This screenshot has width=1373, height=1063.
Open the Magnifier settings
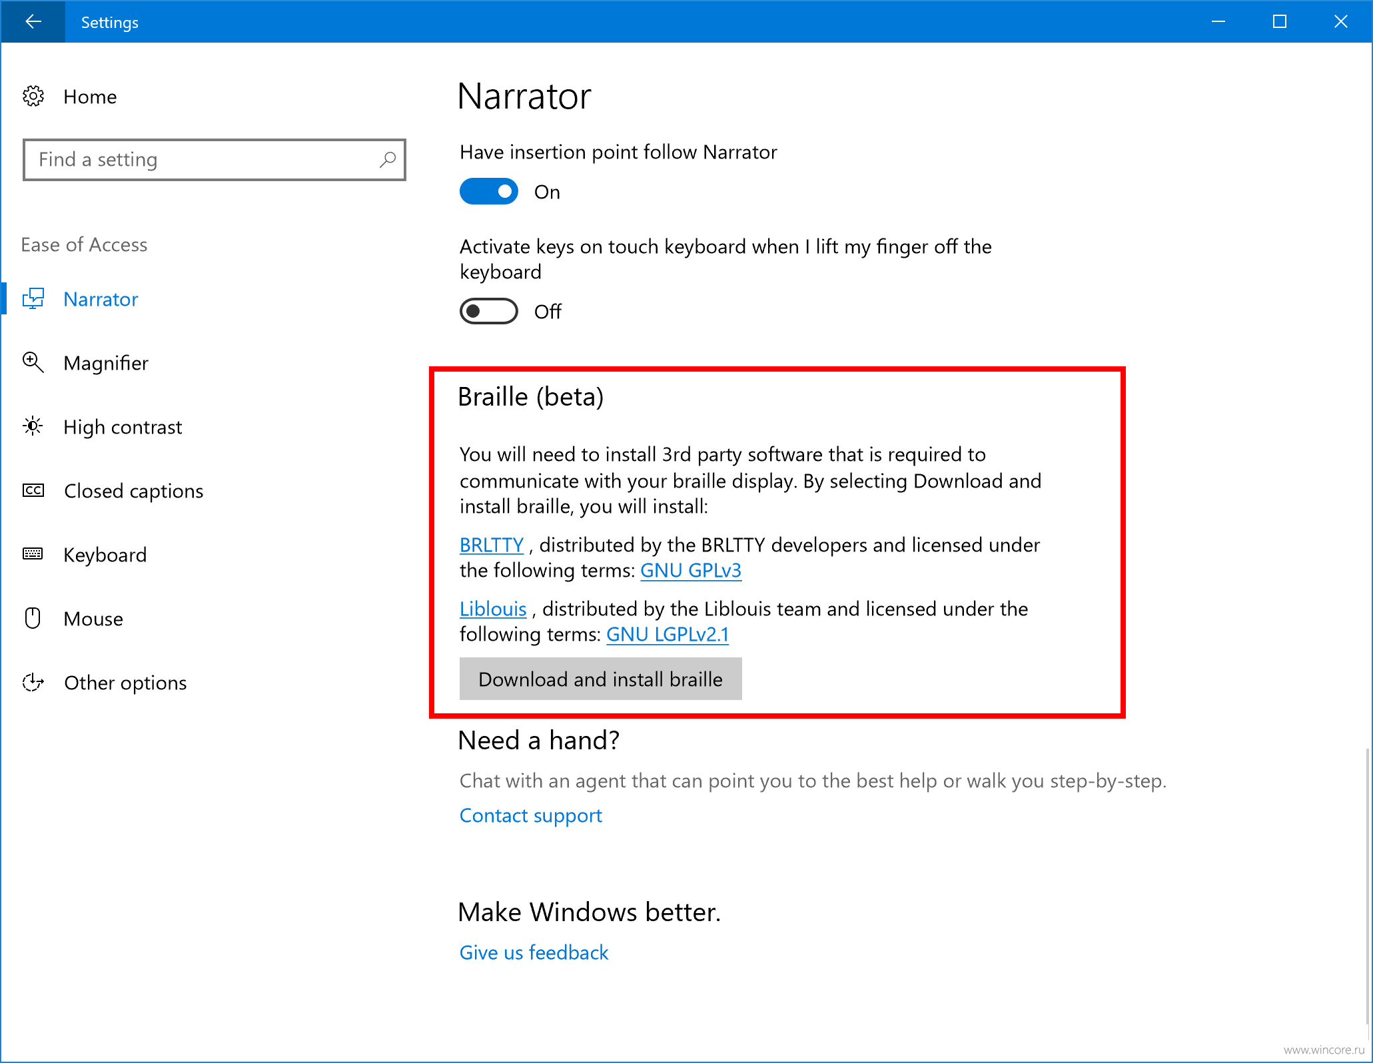[x=106, y=363]
